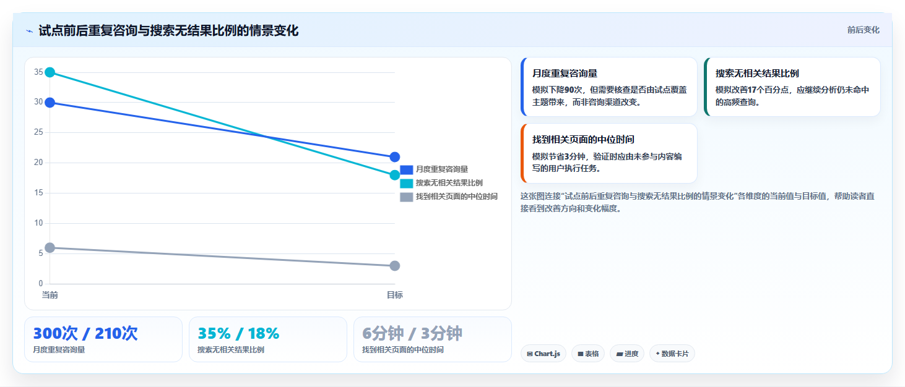905x387 pixels.
Task: Click the 这张图连接 explanatory paragraph
Action: tap(697, 202)
